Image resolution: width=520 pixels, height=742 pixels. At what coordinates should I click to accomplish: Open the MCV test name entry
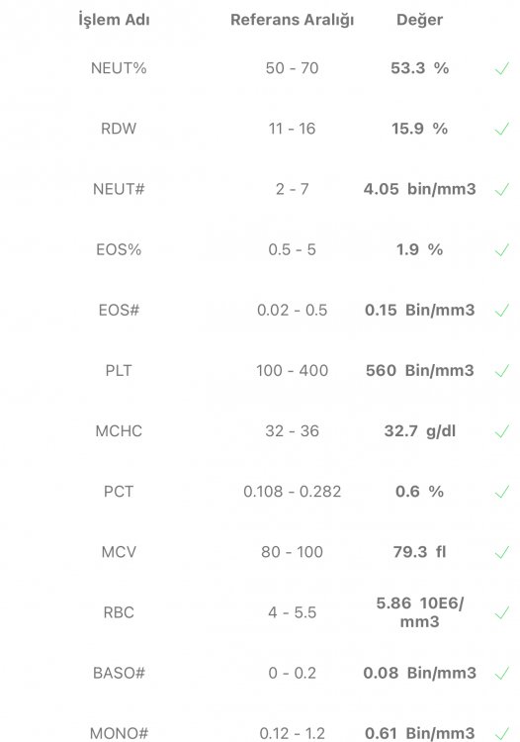point(119,552)
